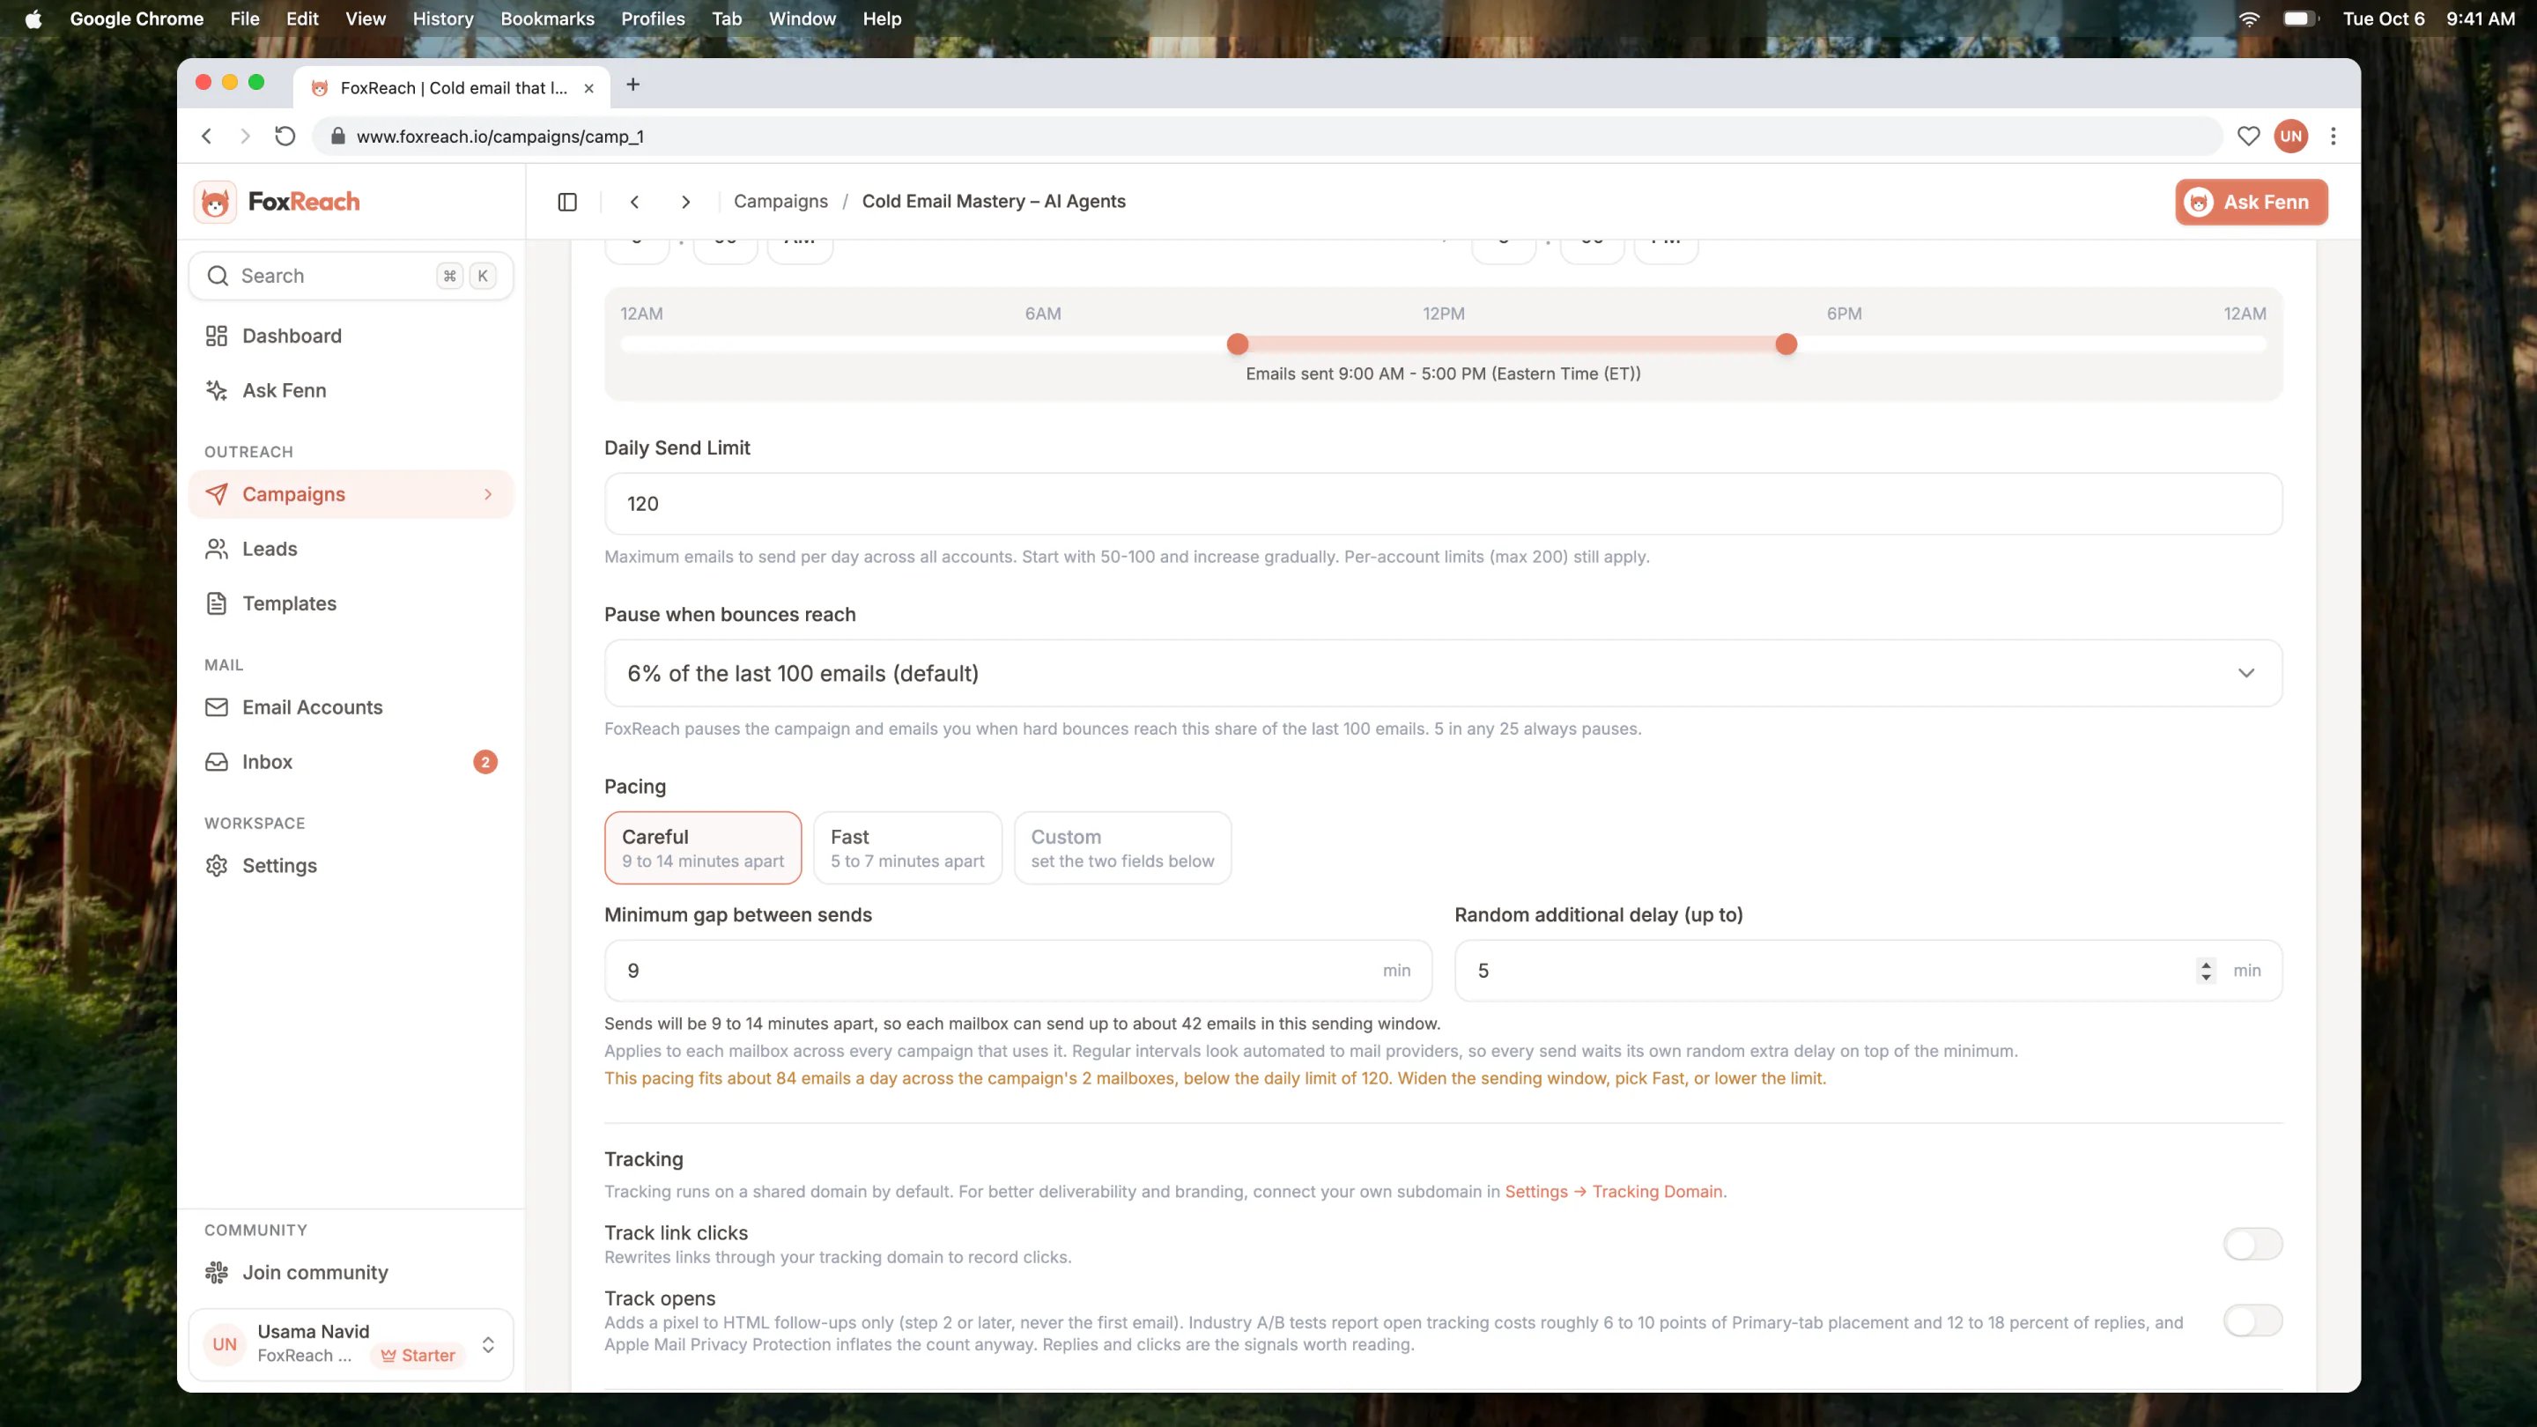Click Join community Slack icon
Image resolution: width=2537 pixels, height=1427 pixels.
click(x=217, y=1272)
